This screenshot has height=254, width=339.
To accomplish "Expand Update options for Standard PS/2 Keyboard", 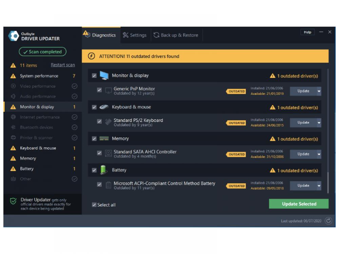I will [x=319, y=123].
